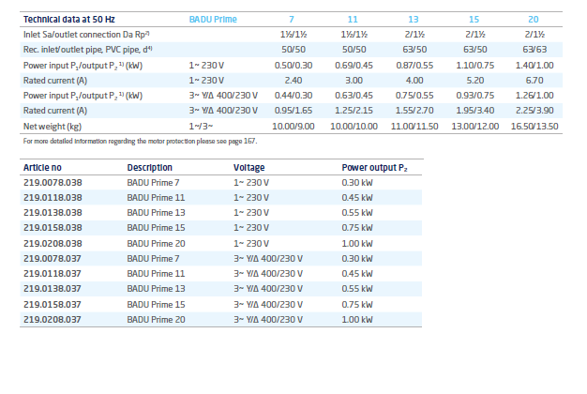This screenshot has height=394, width=587.
Task: Select article number 219.0158.038
Action: (53, 228)
